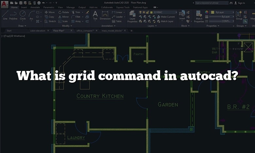Click the Mirror tool
Image resolution: width=255 pixels, height=153 pixels.
pyautogui.click(x=63, y=17)
